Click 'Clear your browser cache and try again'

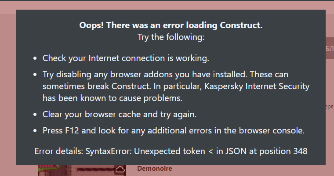click(x=119, y=115)
